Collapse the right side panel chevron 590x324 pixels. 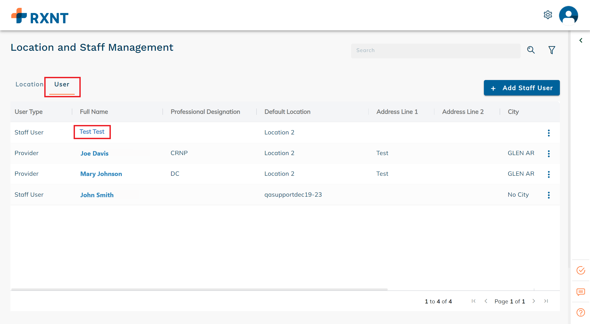coord(581,40)
